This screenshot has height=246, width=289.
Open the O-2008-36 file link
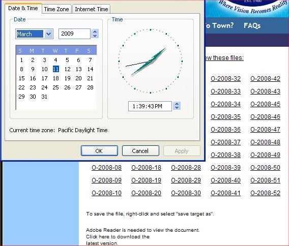(x=225, y=130)
